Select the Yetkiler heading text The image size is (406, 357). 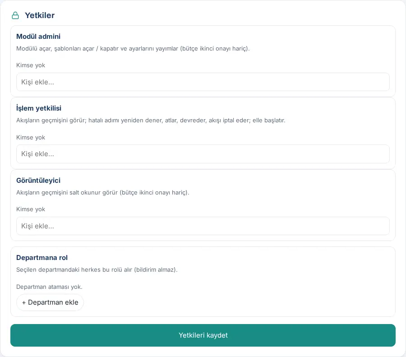coord(40,15)
